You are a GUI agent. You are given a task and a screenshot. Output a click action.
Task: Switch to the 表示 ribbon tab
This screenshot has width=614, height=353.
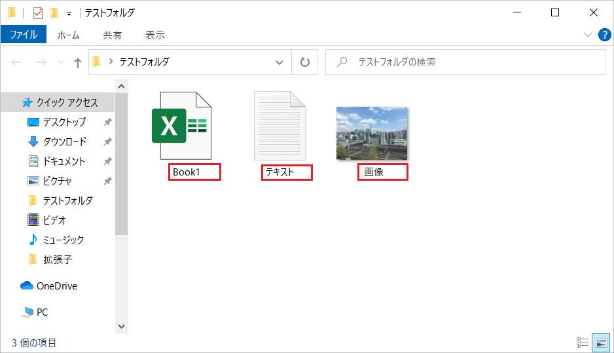(155, 35)
